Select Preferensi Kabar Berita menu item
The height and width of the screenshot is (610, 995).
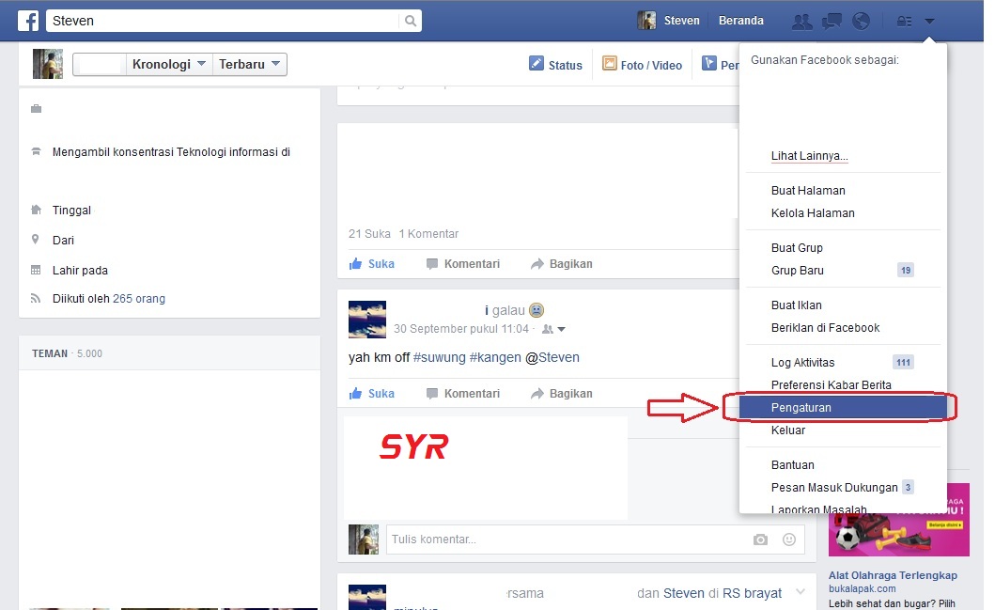click(x=831, y=385)
